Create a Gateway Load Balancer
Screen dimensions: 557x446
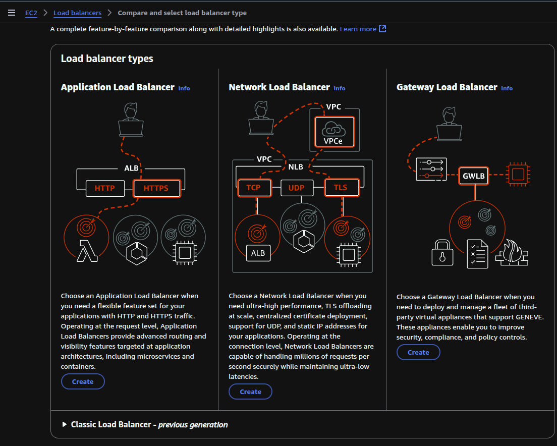[x=418, y=352]
